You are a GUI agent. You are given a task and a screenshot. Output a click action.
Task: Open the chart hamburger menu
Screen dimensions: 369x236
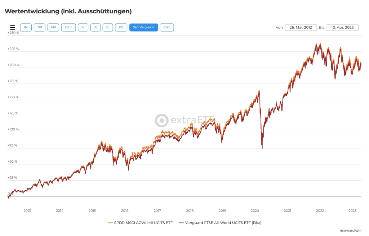[13, 27]
